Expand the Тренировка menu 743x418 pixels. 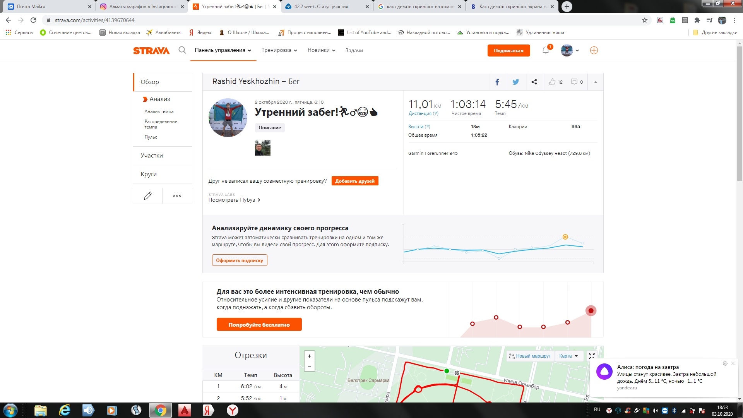(x=279, y=50)
